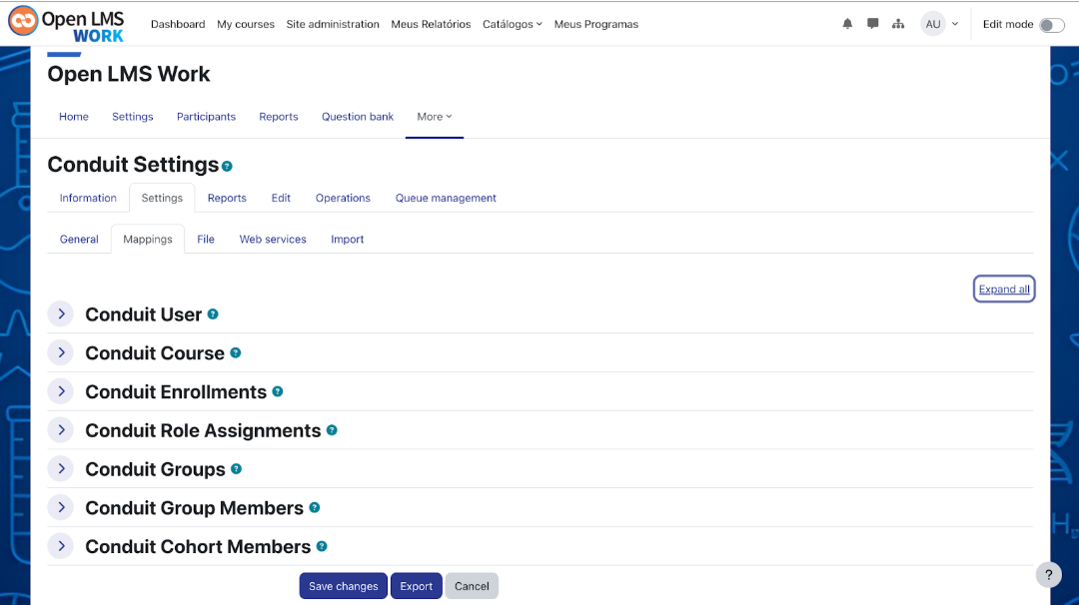Open the Question bank tab
The width and height of the screenshot is (1079, 605).
tap(357, 117)
